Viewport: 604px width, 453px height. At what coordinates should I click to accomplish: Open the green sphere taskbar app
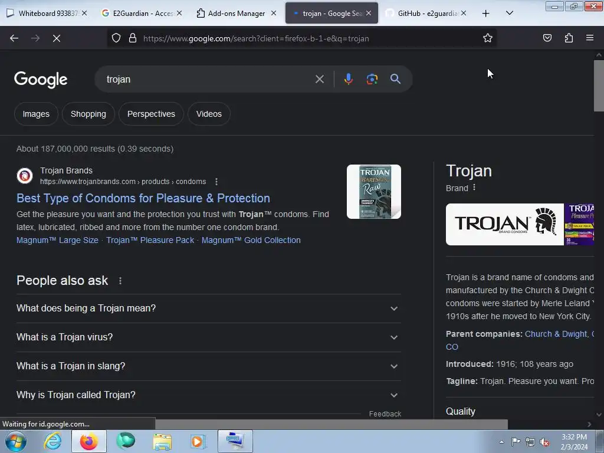(126, 441)
